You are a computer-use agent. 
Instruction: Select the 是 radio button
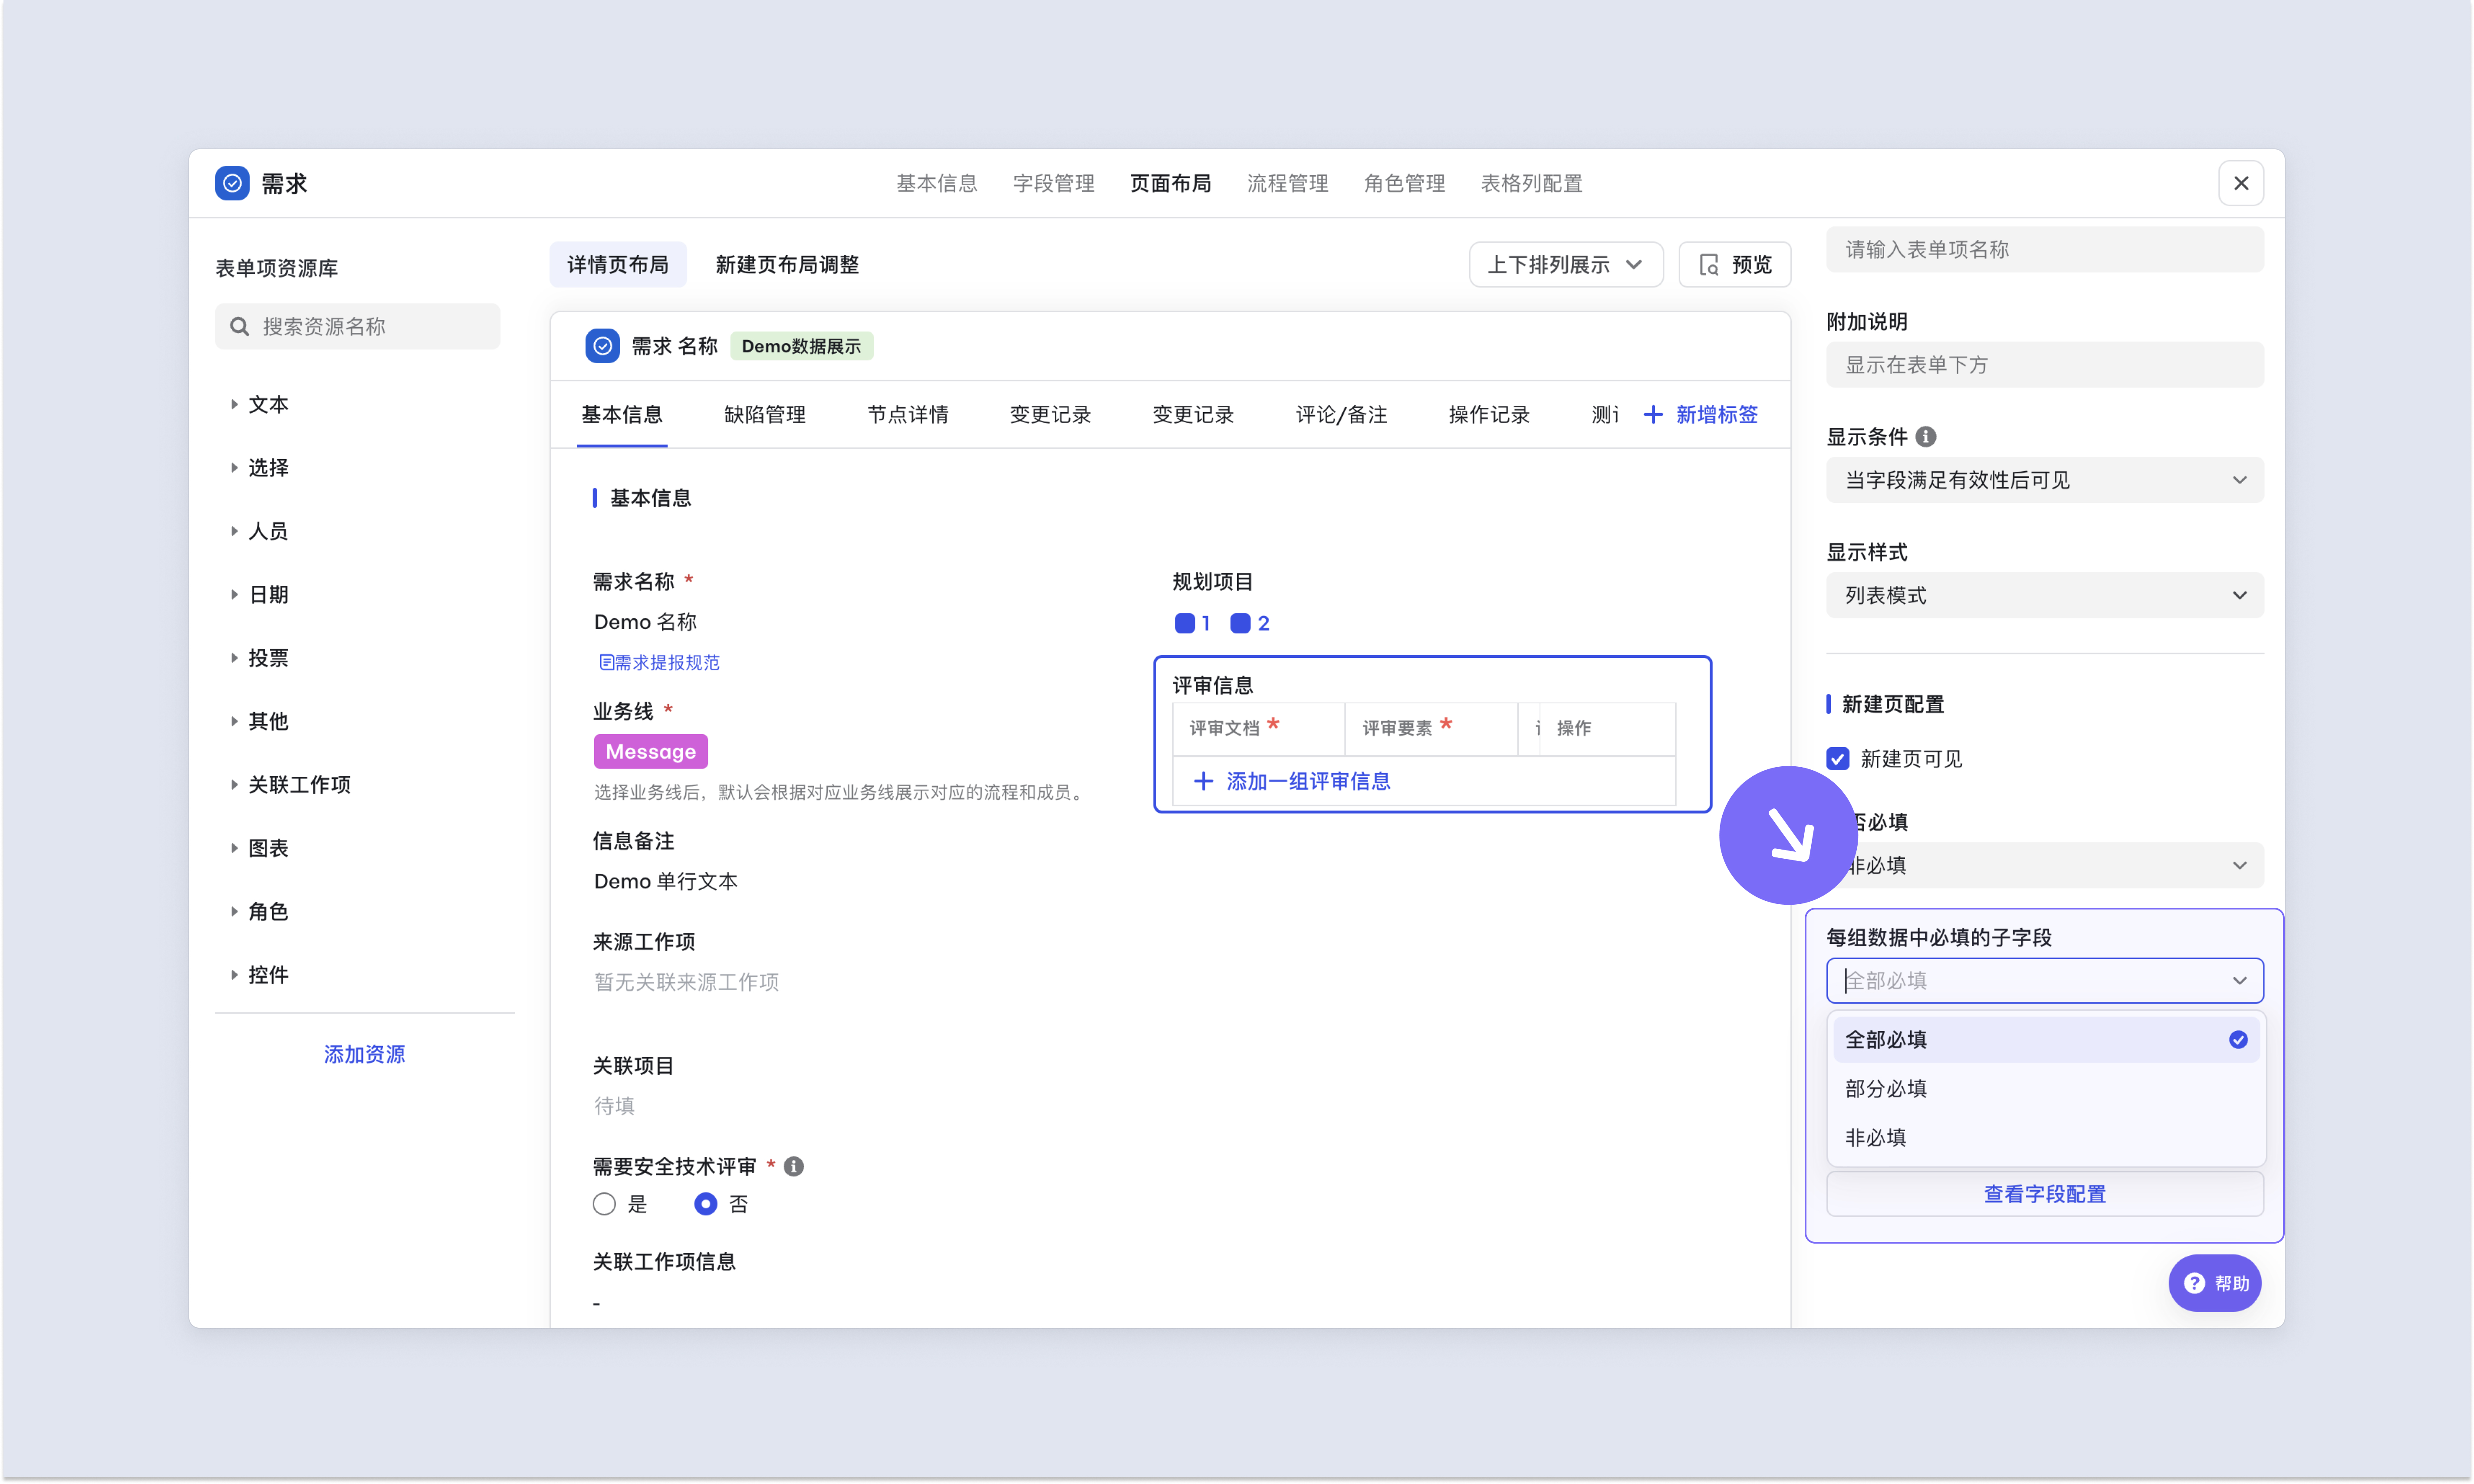point(604,1204)
